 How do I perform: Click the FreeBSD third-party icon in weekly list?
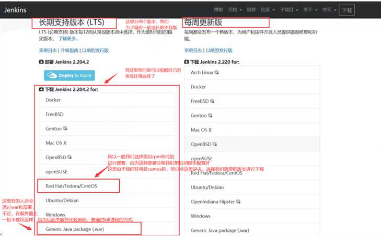(x=212, y=101)
